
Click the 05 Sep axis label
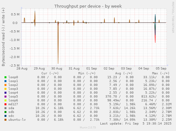(x=161, y=69)
